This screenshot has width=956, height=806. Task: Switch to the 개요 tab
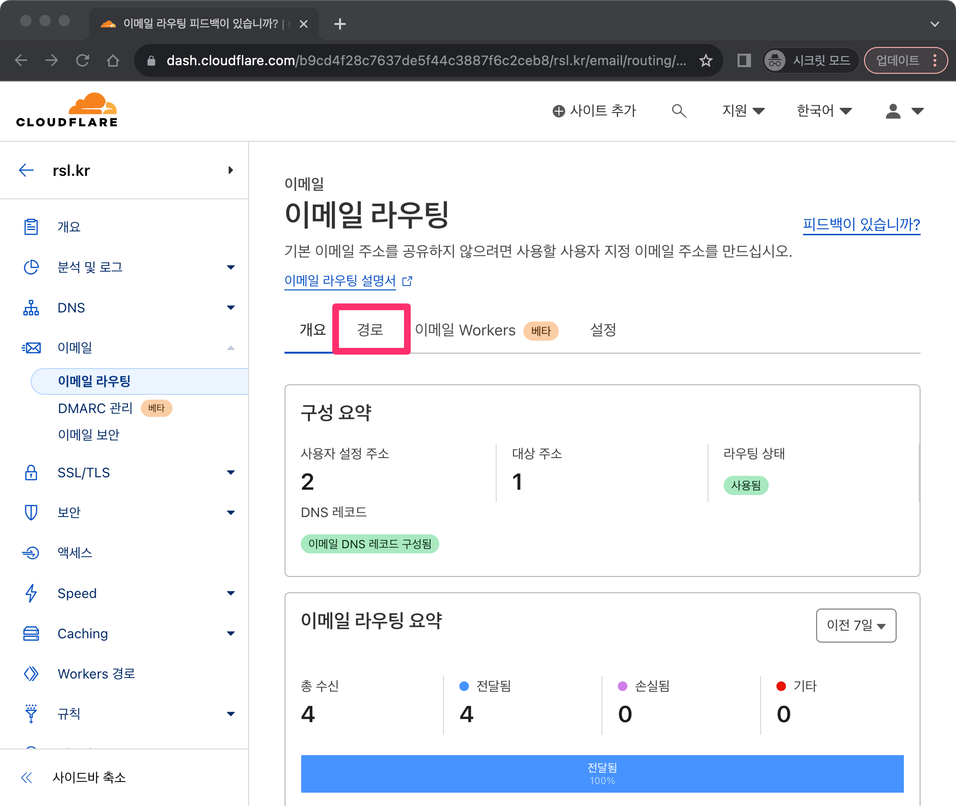(313, 330)
